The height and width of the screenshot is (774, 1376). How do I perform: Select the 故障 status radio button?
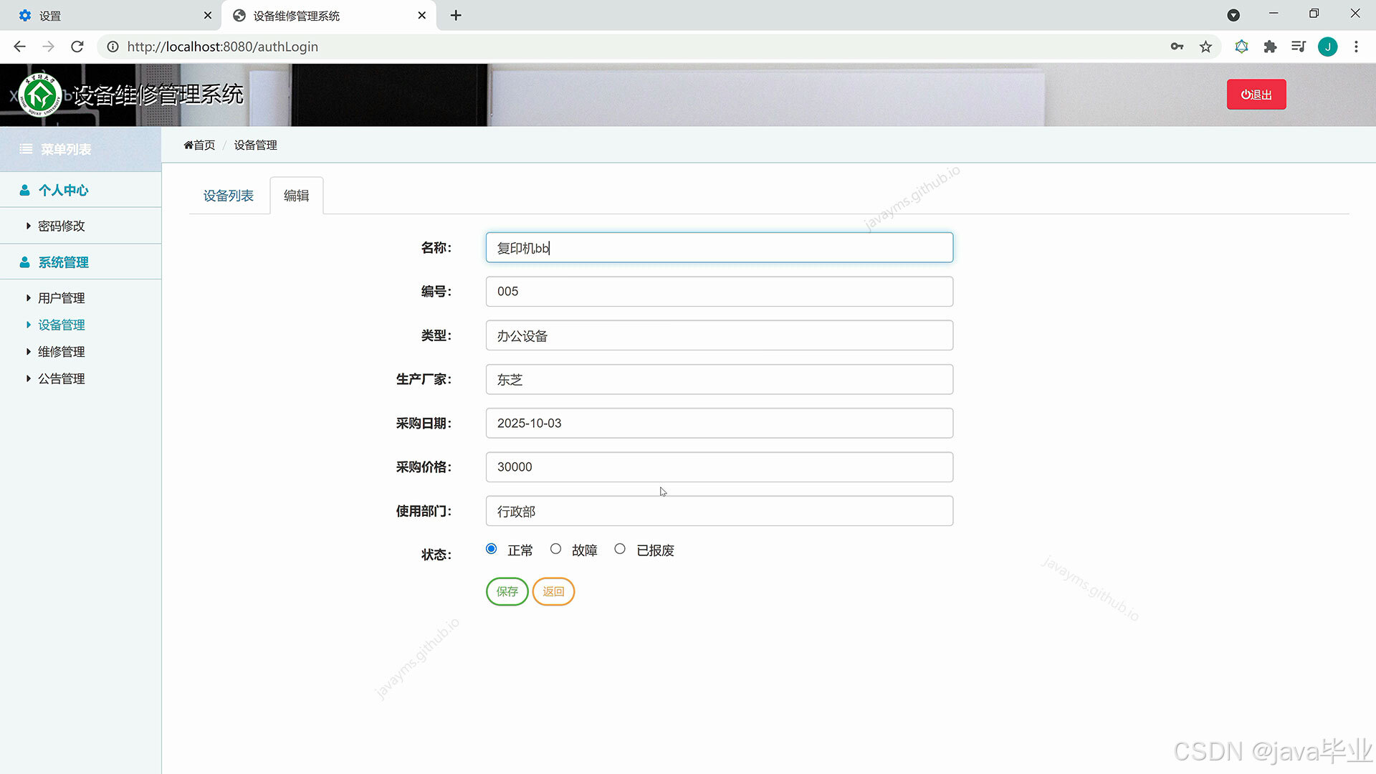(x=555, y=549)
